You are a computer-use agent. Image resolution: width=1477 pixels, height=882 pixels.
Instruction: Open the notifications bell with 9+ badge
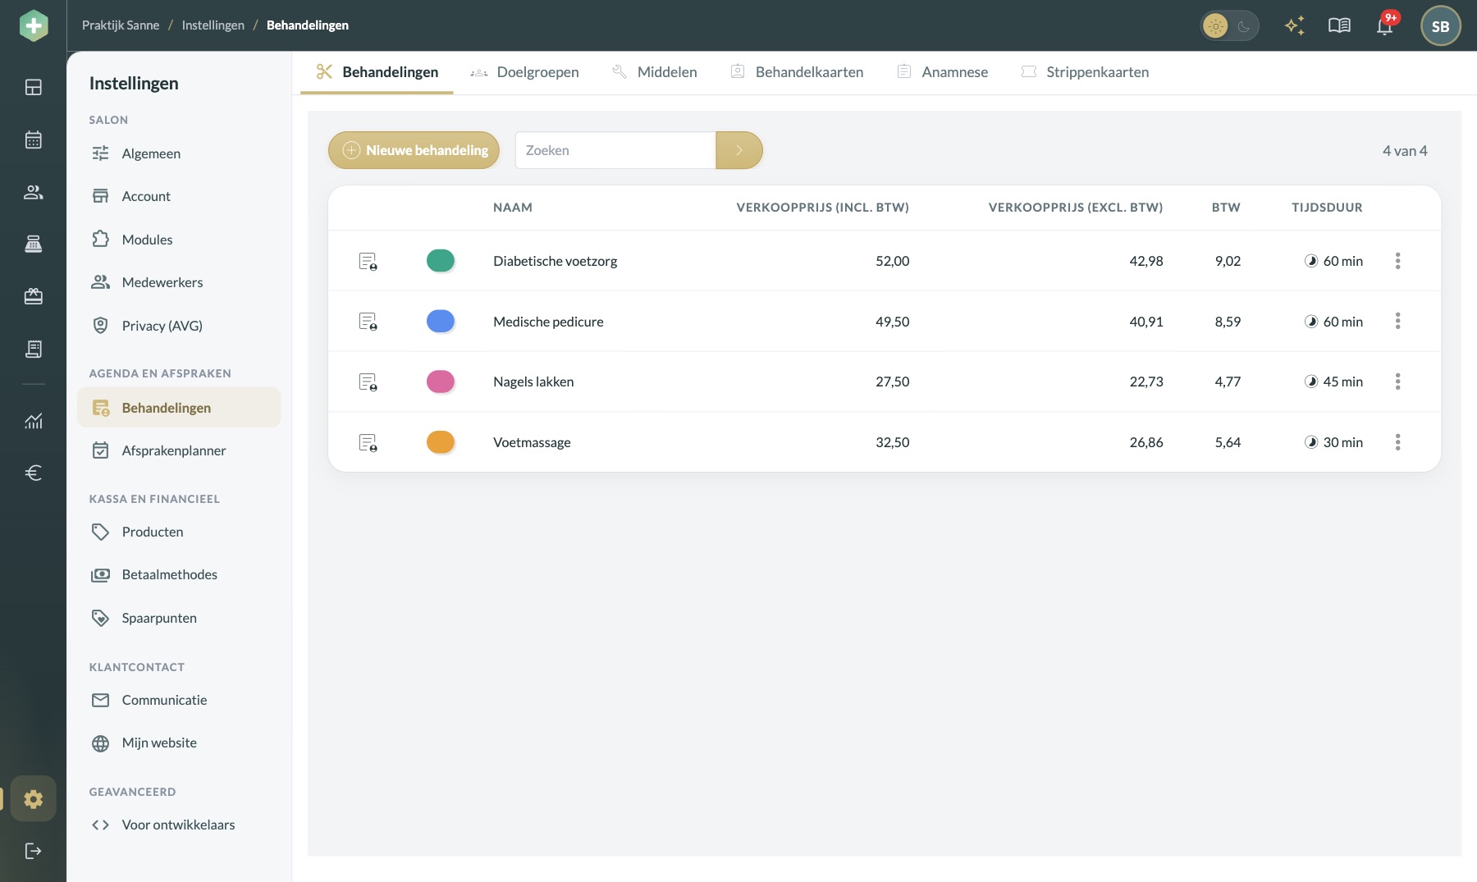pos(1385,25)
